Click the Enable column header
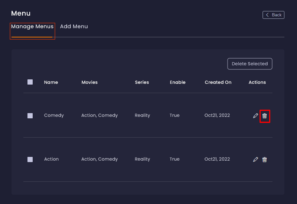Screen dimensions: 297x204 (x=177, y=82)
